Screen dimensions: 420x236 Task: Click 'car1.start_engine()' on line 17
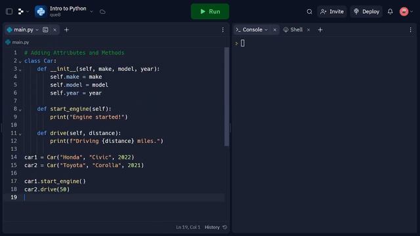coord(55,181)
